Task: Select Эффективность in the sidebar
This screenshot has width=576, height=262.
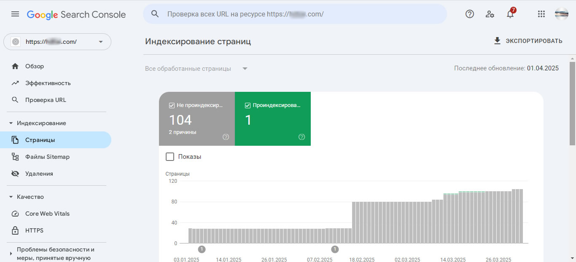Action: tap(48, 83)
